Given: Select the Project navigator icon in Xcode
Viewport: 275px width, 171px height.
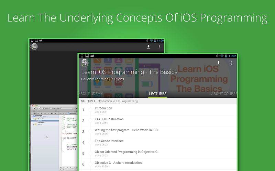Looking at the screenshot, I should 35,114.
